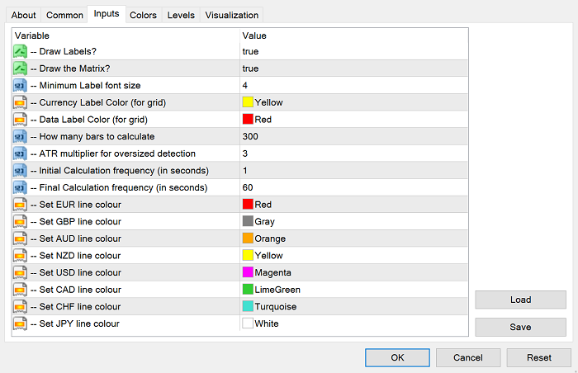
Task: Click color icon for Set EUR line colour
Action: tap(20, 205)
